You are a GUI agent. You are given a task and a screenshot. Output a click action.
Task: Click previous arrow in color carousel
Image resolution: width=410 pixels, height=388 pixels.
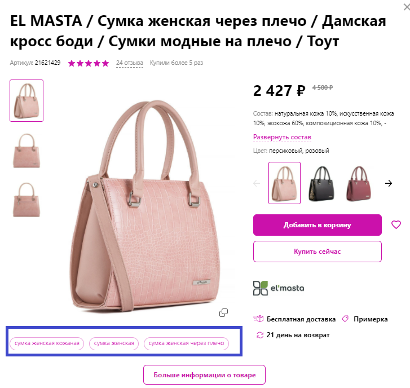(257, 183)
